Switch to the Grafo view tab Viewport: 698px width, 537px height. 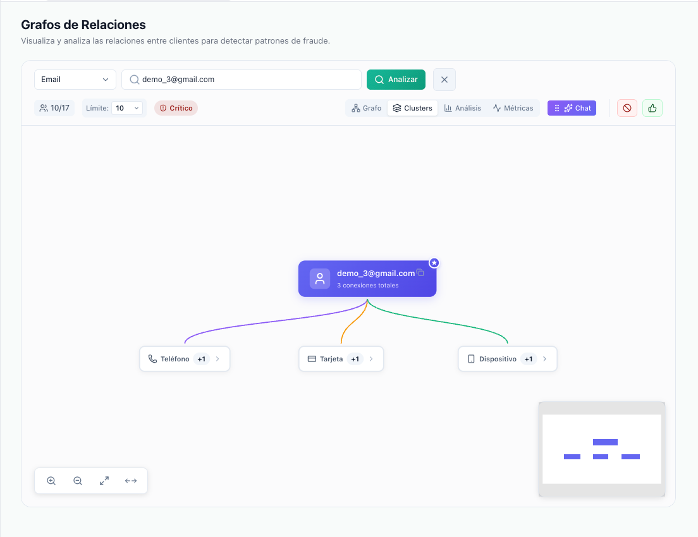(x=367, y=108)
